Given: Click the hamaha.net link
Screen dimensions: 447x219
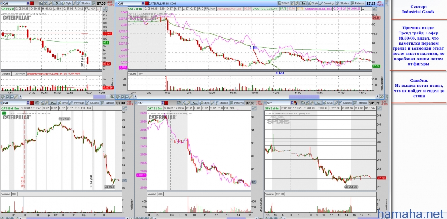Looking at the screenshot, I should 411,213.
